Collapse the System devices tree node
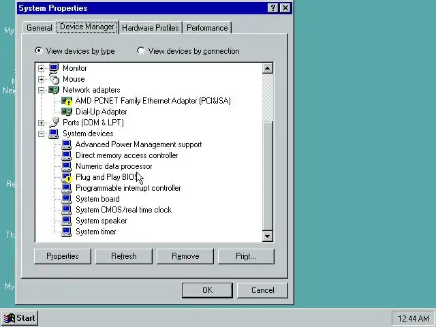This screenshot has height=327, width=436. coord(41,134)
